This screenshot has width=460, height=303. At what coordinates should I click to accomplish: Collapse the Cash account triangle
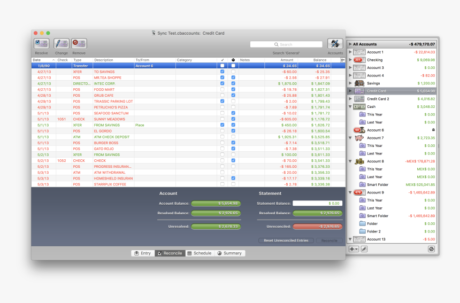pyautogui.click(x=350, y=107)
